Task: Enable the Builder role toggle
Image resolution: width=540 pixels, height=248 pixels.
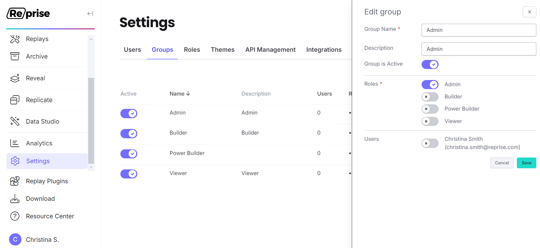Action: tap(430, 97)
